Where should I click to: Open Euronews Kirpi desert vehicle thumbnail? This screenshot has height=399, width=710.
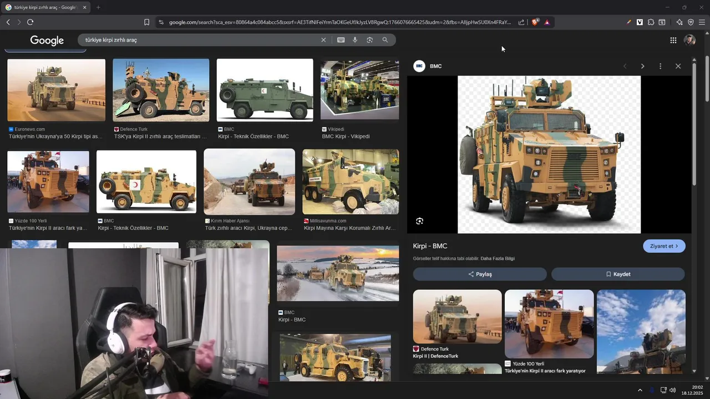(56, 90)
